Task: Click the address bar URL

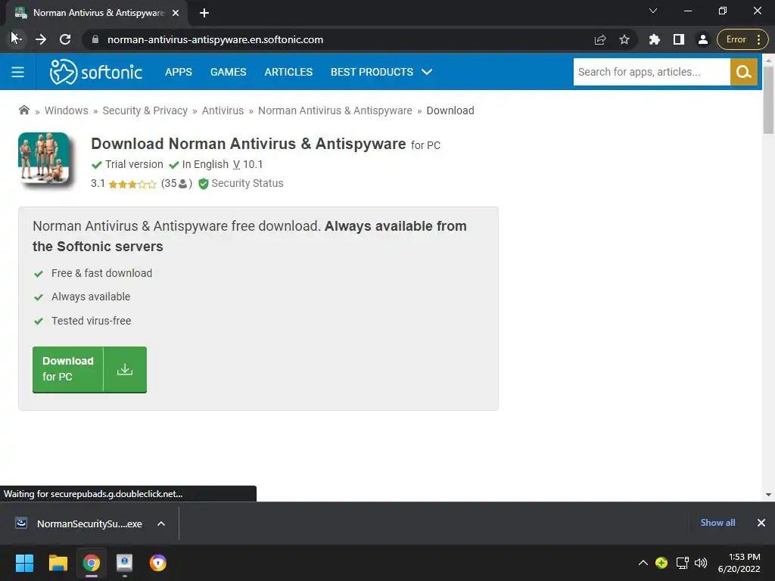Action: (x=215, y=39)
